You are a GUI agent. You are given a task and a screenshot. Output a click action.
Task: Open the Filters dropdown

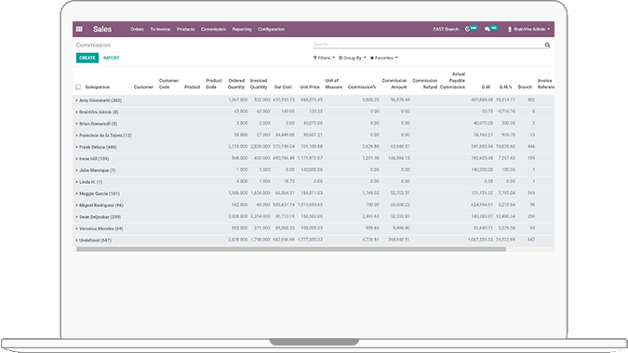click(324, 58)
